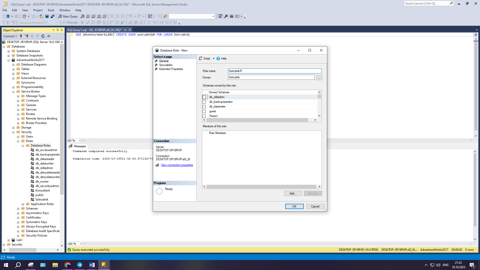Select the Securables page

166,65
